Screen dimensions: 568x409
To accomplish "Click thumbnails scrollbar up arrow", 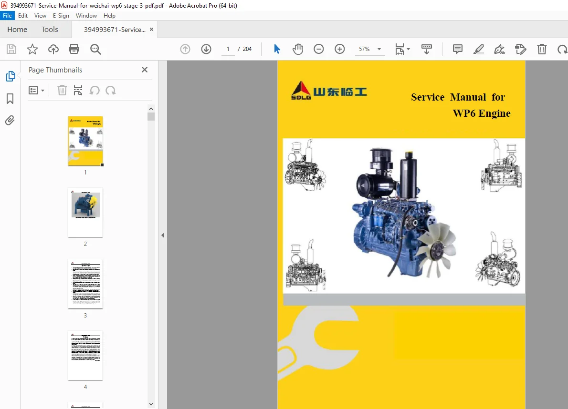I will (x=151, y=109).
